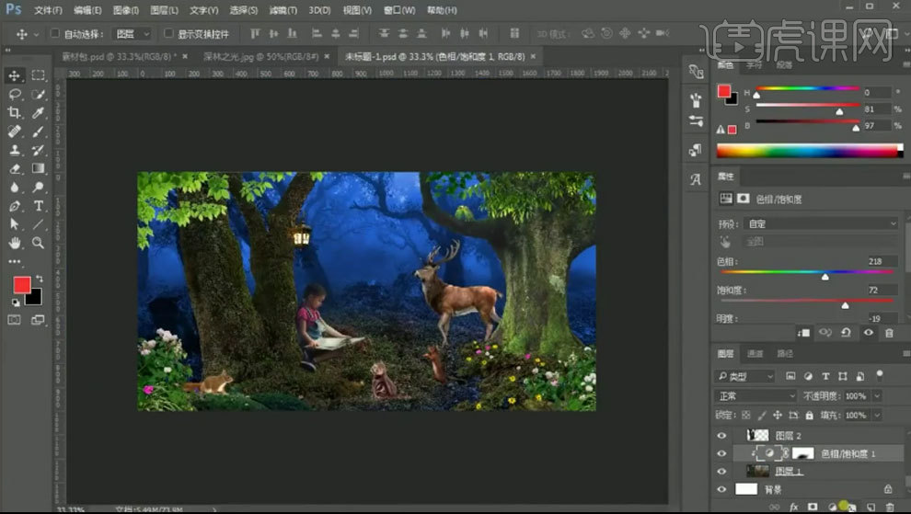Open the 预设 自定 preset dropdown
Screen dimensions: 911x514
821,223
